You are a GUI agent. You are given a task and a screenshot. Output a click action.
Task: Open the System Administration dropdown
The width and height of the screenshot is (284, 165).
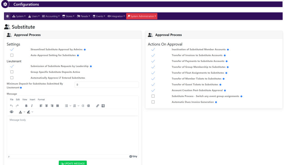pos(142,16)
